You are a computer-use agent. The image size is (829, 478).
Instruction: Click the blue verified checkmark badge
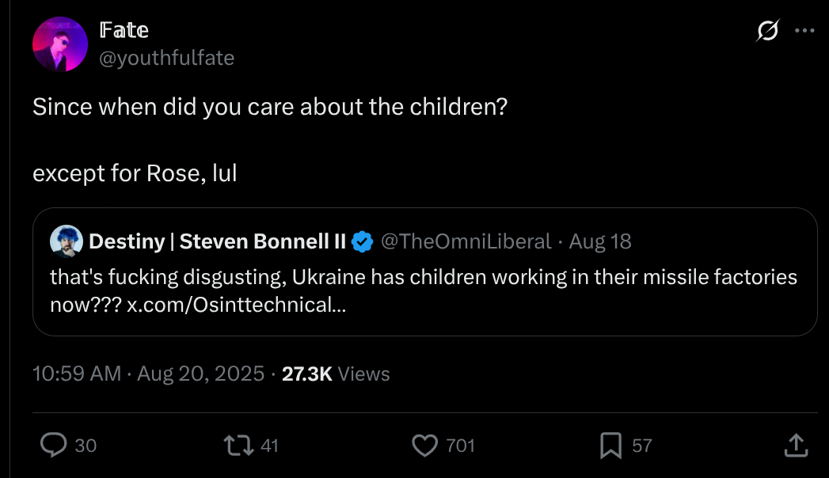pyautogui.click(x=362, y=242)
